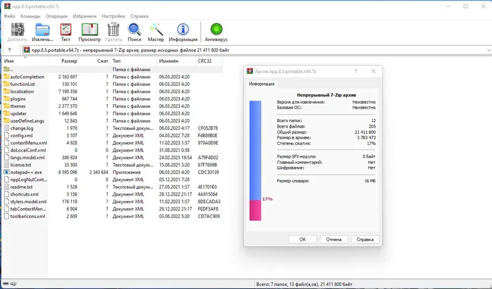The width and height of the screenshot is (492, 289).
Task: Click the themes folder icon
Action: pyautogui.click(x=7, y=106)
